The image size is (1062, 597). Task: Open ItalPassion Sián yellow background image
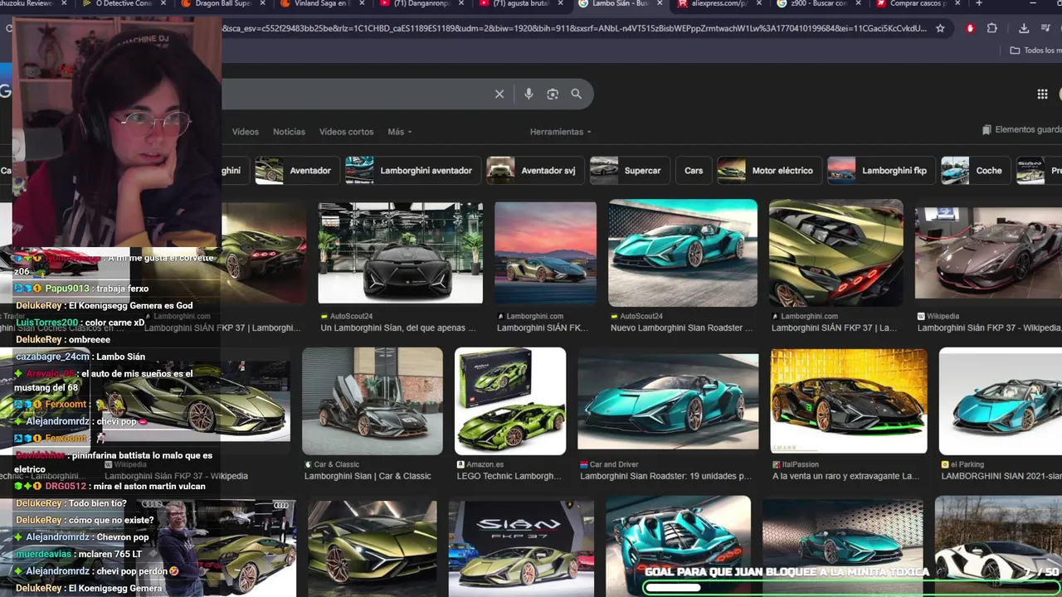(849, 401)
